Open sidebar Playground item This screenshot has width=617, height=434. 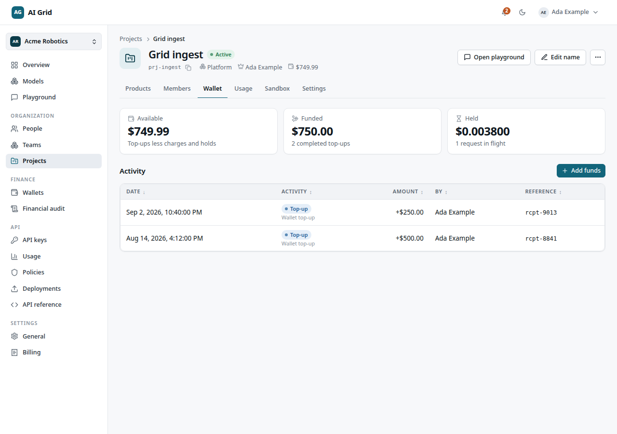54,97
